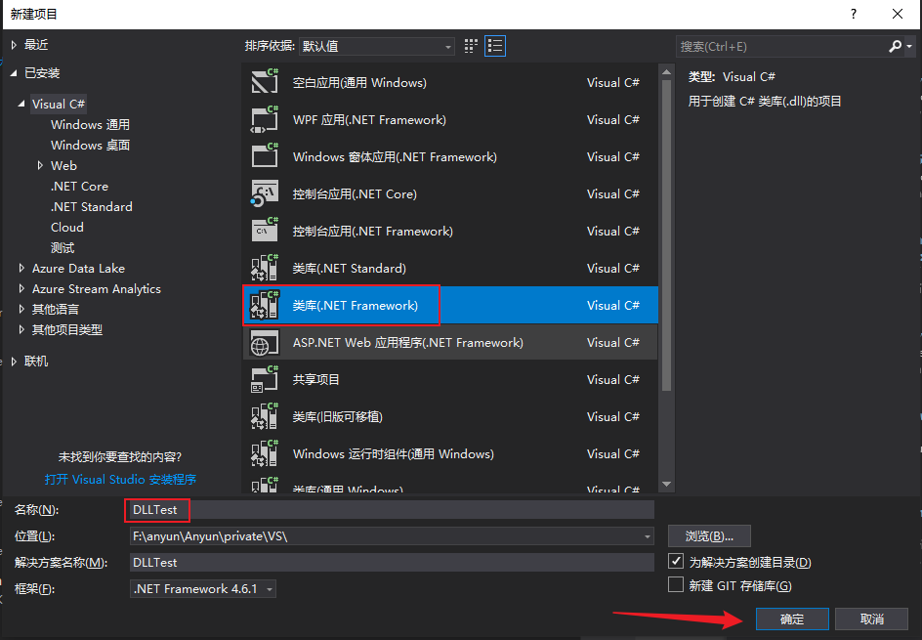Select .NET Core category

(79, 186)
